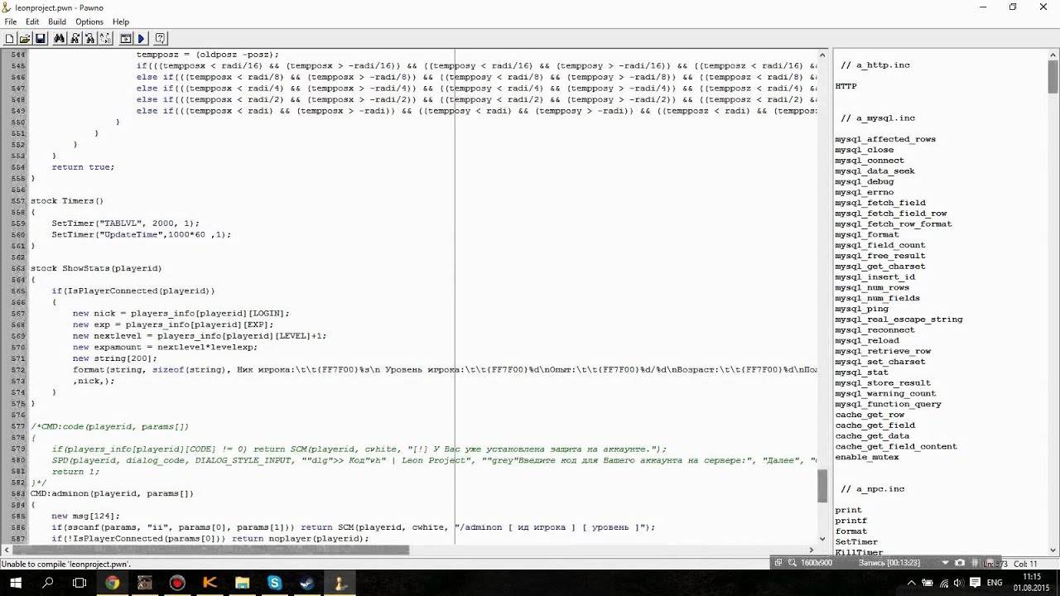Screen dimensions: 1060x596
Task: Select mysql_real_escape_string in the function list
Action: point(899,320)
